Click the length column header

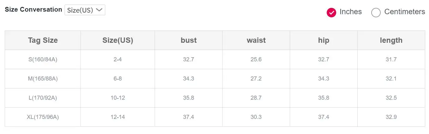[391, 40]
